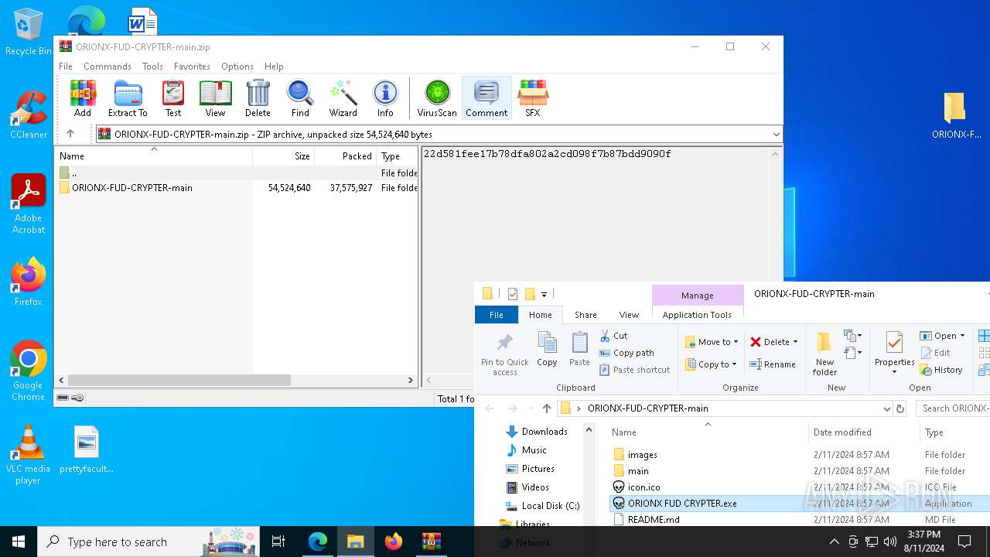Click Cut in the Clipboard group
The width and height of the screenshot is (990, 557).
(x=614, y=336)
